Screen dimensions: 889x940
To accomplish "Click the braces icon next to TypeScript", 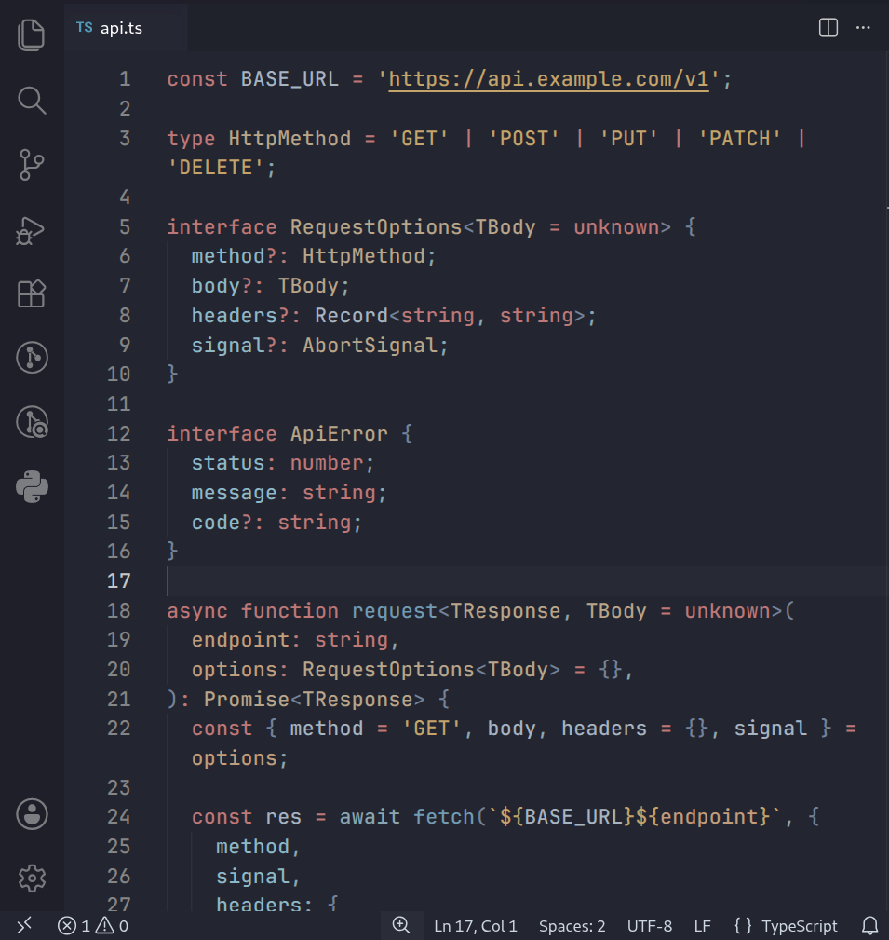I will pos(743,926).
